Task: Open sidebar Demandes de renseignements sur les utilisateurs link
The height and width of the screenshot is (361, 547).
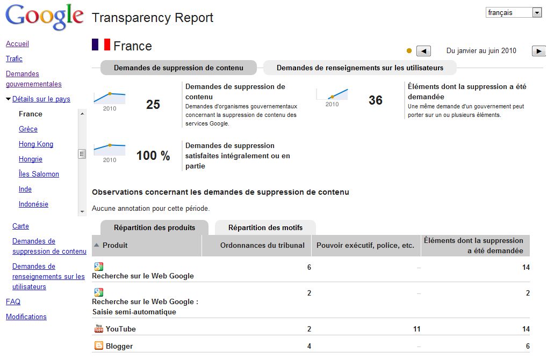Action: coord(48,276)
